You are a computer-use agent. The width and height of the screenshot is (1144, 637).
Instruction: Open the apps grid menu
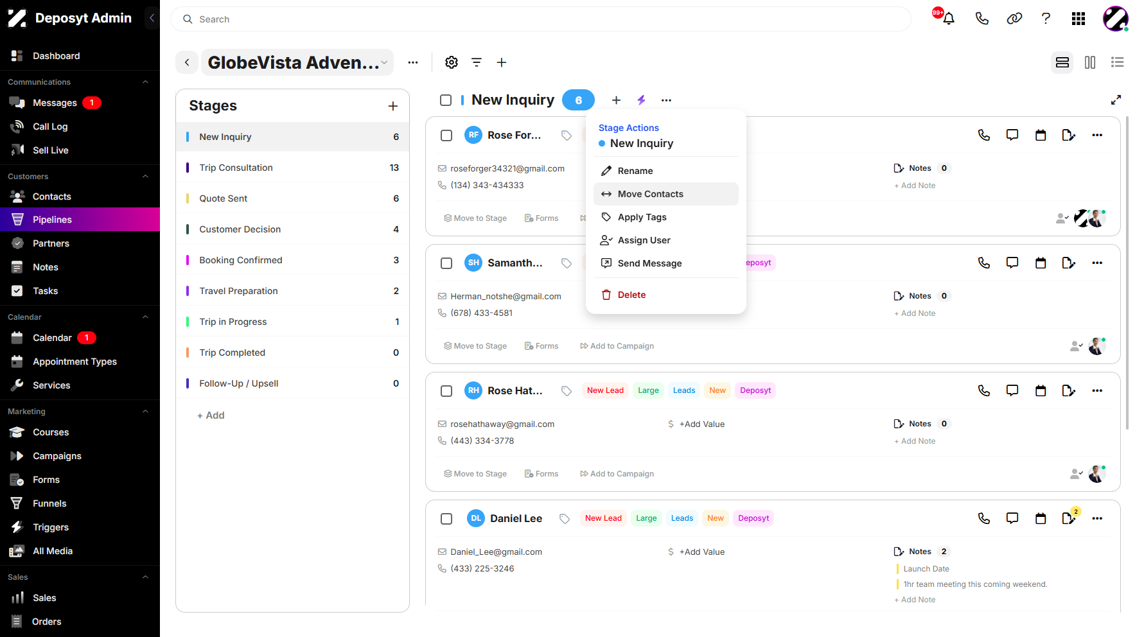pos(1078,19)
